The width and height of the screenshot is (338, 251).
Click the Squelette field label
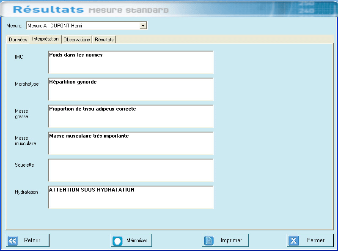25,165
